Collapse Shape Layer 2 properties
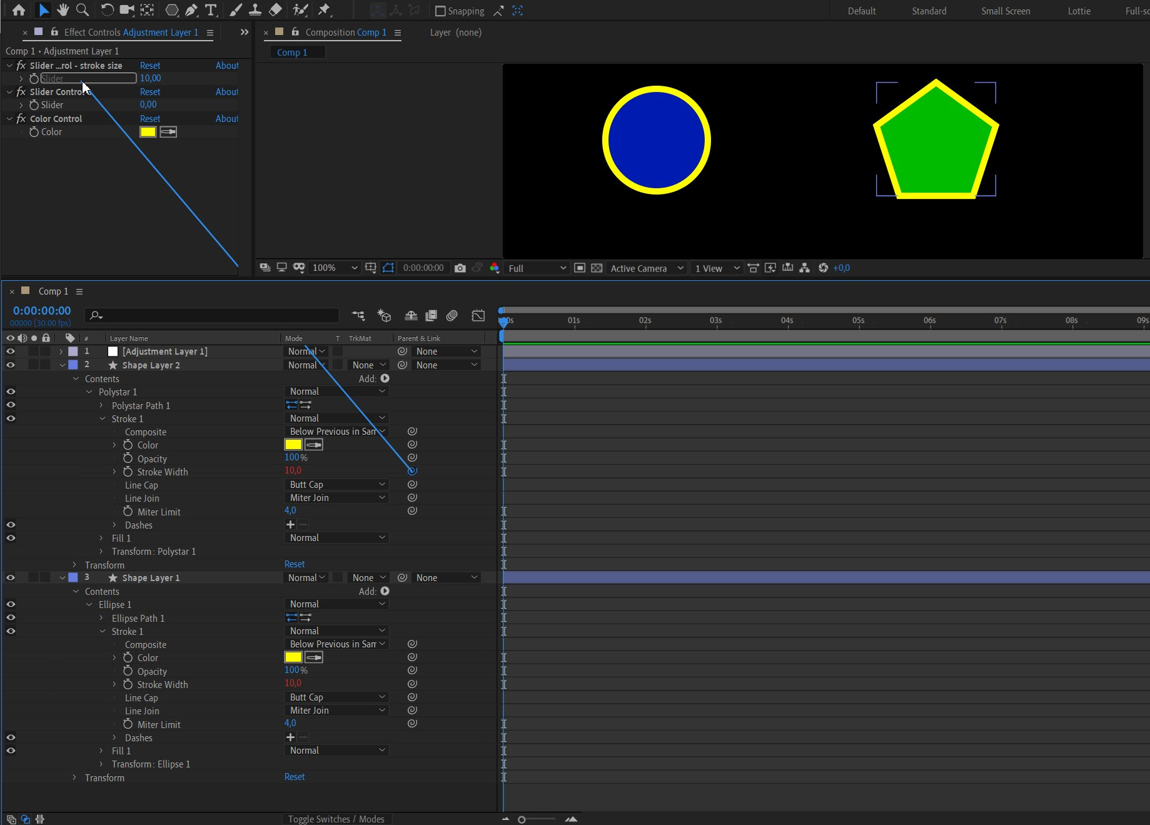1150x825 pixels. click(x=62, y=365)
